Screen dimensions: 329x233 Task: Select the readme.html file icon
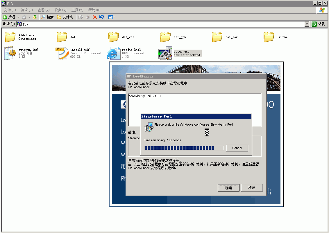tap(114, 53)
